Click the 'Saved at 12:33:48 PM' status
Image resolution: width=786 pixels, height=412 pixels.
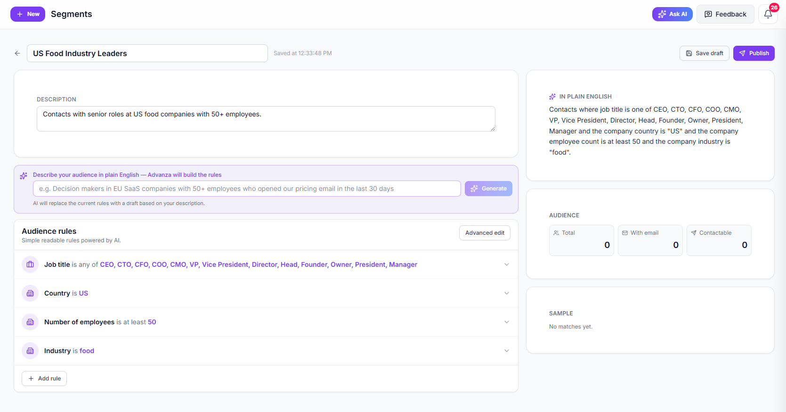click(303, 53)
